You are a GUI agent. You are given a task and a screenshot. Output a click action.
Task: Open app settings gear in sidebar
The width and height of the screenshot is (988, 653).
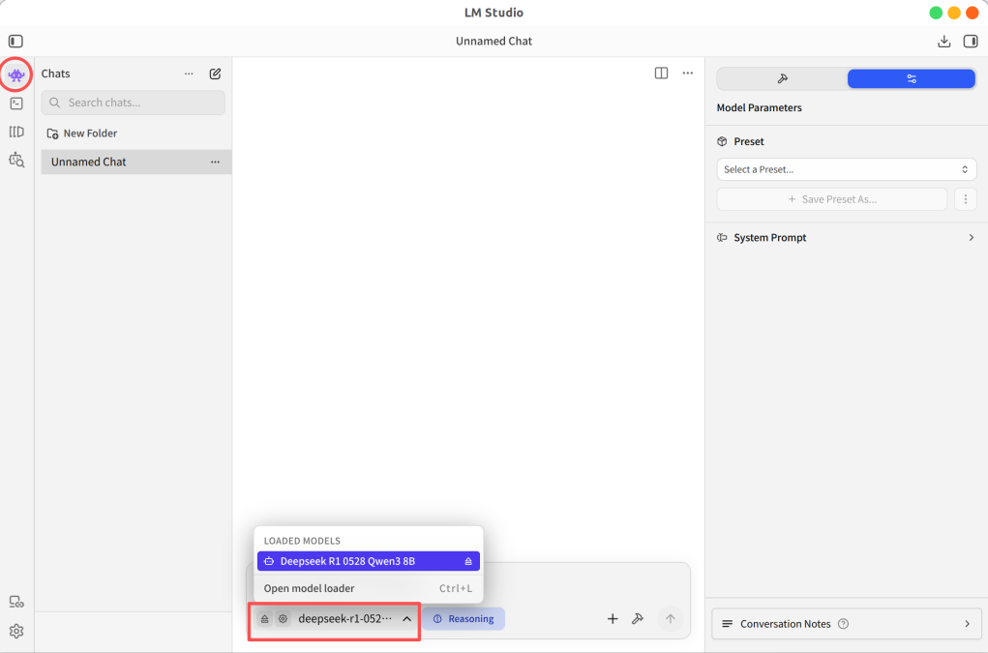click(16, 631)
